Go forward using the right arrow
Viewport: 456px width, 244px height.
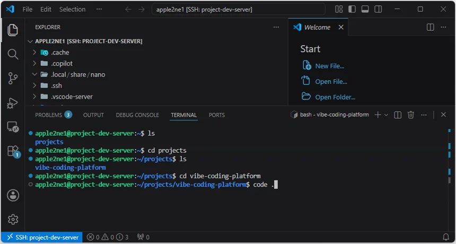[142, 10]
